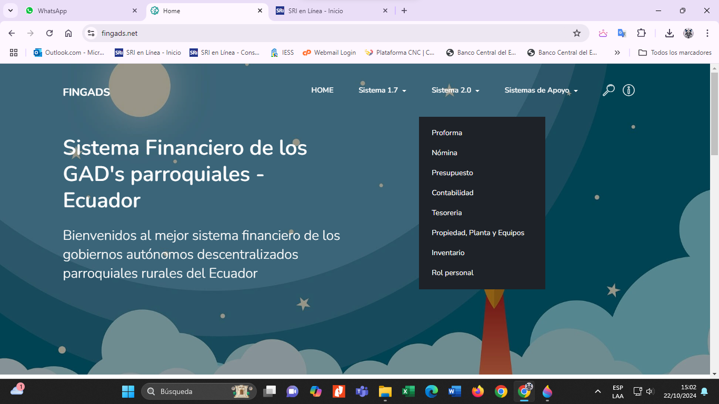Click the HOME navigation link
The width and height of the screenshot is (719, 404).
coord(322,90)
